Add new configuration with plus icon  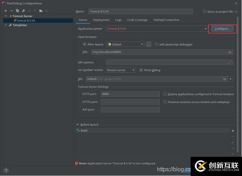pos(6,11)
